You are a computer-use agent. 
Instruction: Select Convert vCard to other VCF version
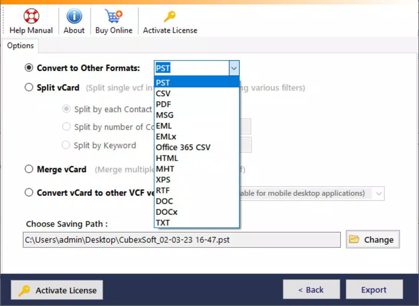click(29, 192)
